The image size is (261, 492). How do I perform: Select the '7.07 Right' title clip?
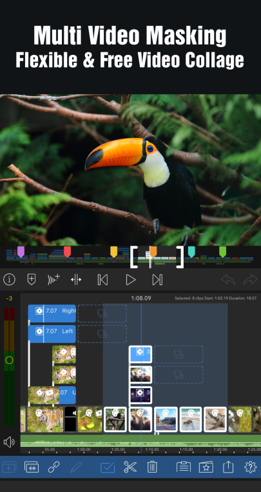click(52, 313)
